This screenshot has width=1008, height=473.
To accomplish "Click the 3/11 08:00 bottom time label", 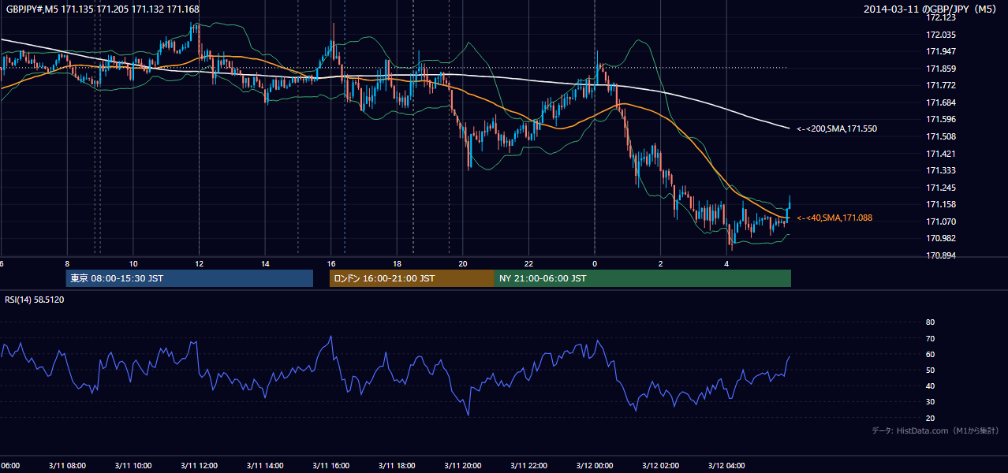I will point(66,465).
